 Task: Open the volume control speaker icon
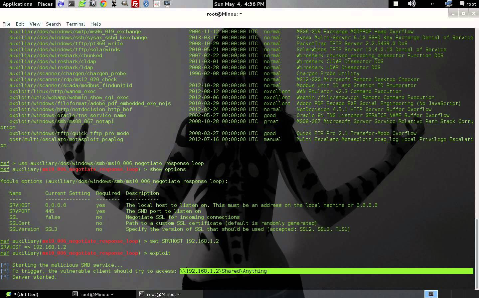412,4
